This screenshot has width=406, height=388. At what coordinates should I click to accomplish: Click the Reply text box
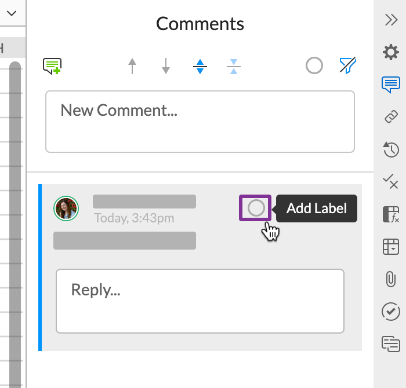click(200, 301)
